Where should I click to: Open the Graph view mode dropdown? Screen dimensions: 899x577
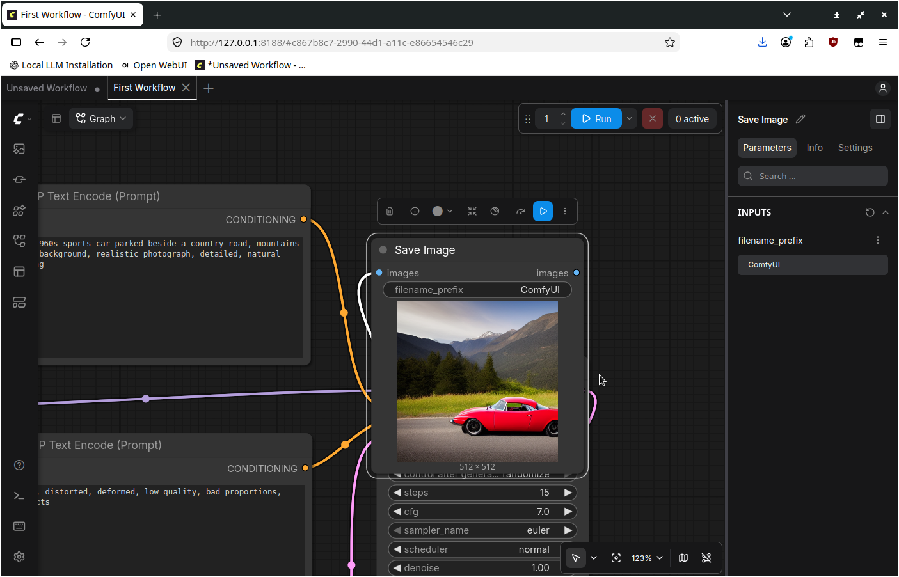coord(101,118)
